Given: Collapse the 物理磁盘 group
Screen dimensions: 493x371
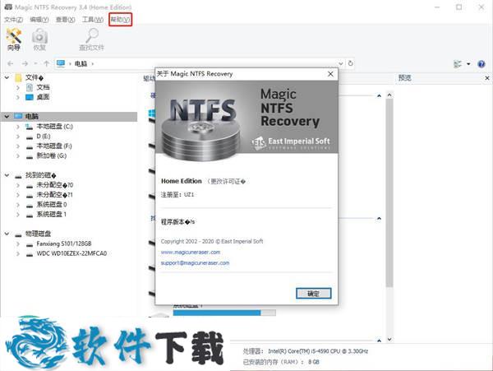Looking at the screenshot, I should (7, 234).
